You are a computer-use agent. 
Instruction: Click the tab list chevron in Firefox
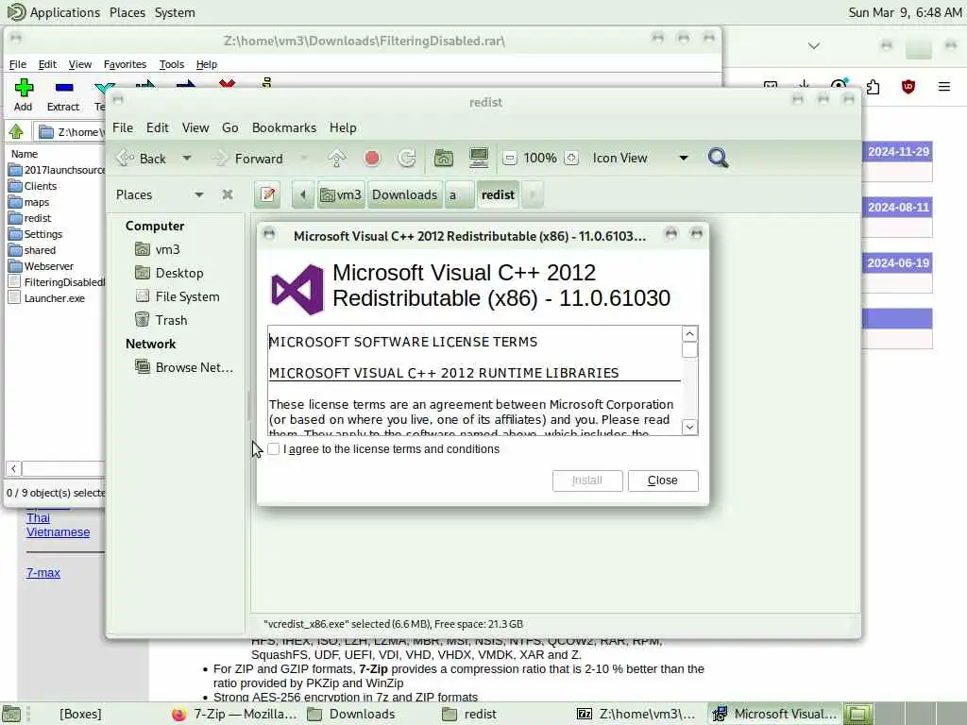pyautogui.click(x=814, y=45)
